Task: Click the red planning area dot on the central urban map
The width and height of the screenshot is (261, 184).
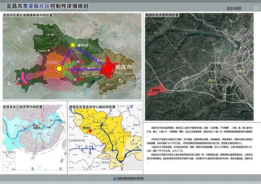Action: pos(90,131)
